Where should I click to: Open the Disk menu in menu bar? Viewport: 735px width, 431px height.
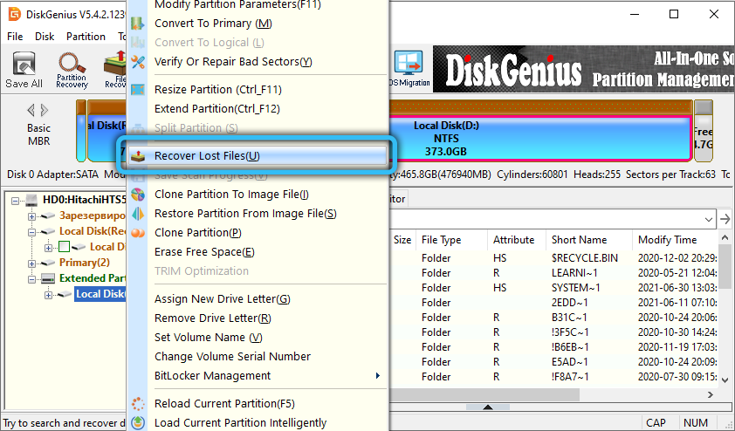[44, 37]
